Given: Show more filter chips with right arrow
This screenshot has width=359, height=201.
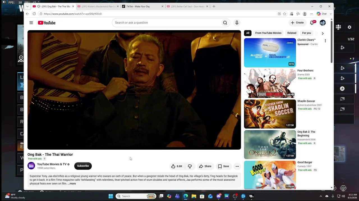Looking at the screenshot, I should point(323,33).
